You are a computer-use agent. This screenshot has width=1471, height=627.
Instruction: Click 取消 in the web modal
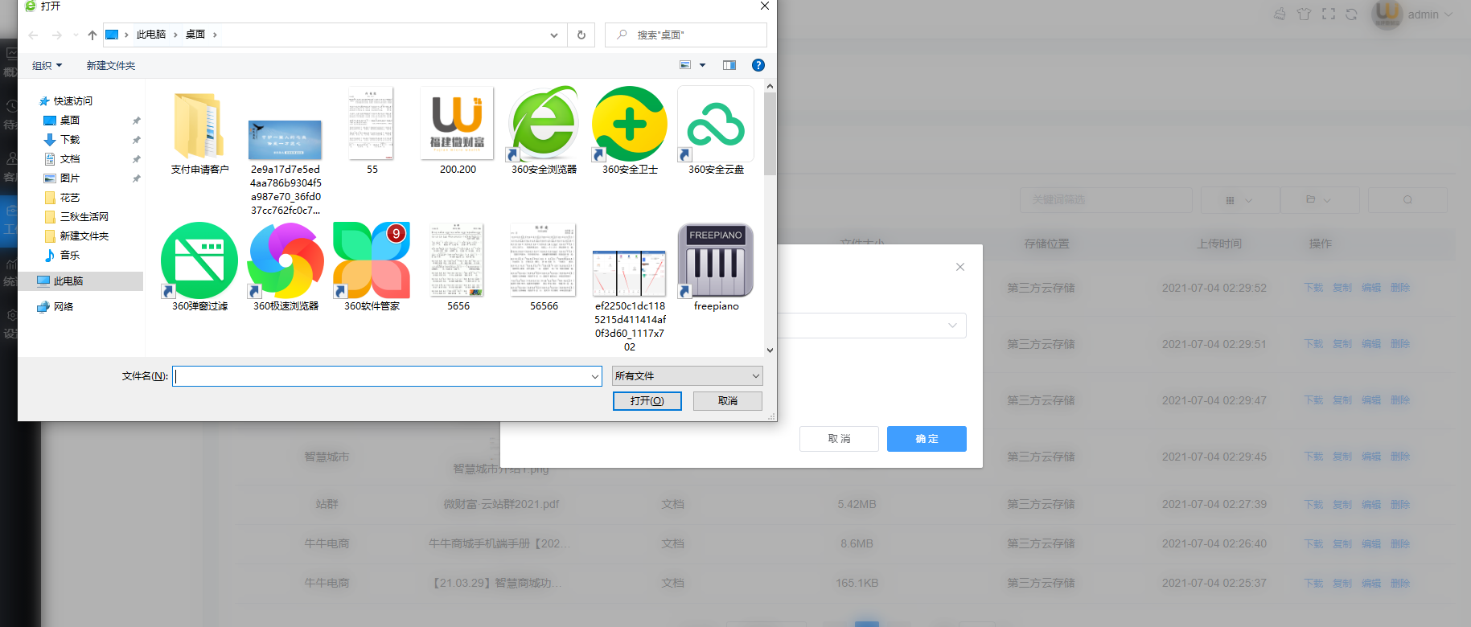pos(839,439)
